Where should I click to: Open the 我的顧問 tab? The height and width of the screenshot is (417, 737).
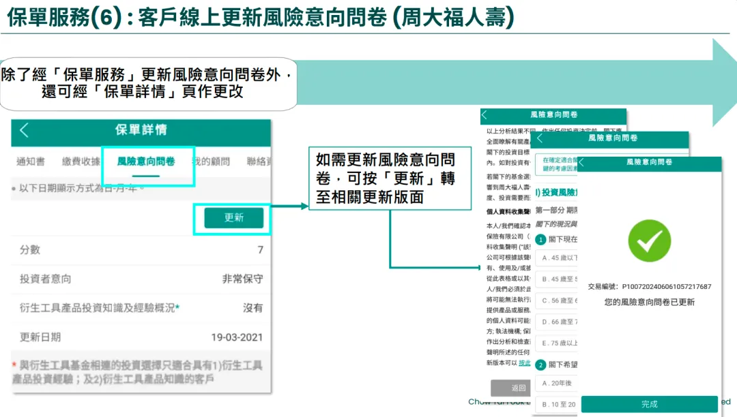pos(212,161)
